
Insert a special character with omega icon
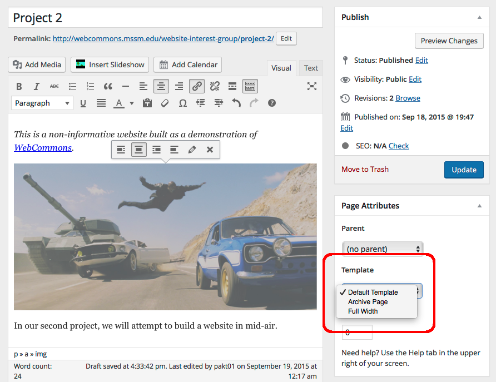182,103
